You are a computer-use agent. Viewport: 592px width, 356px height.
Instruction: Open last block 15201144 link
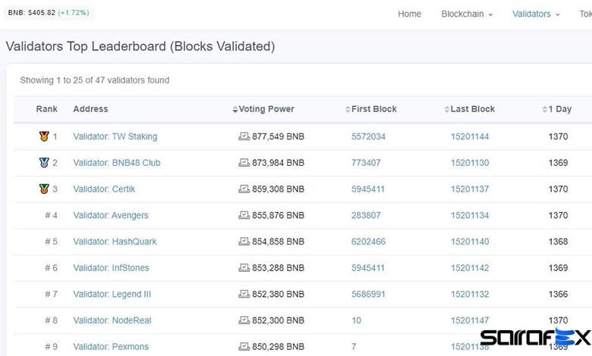pos(470,136)
